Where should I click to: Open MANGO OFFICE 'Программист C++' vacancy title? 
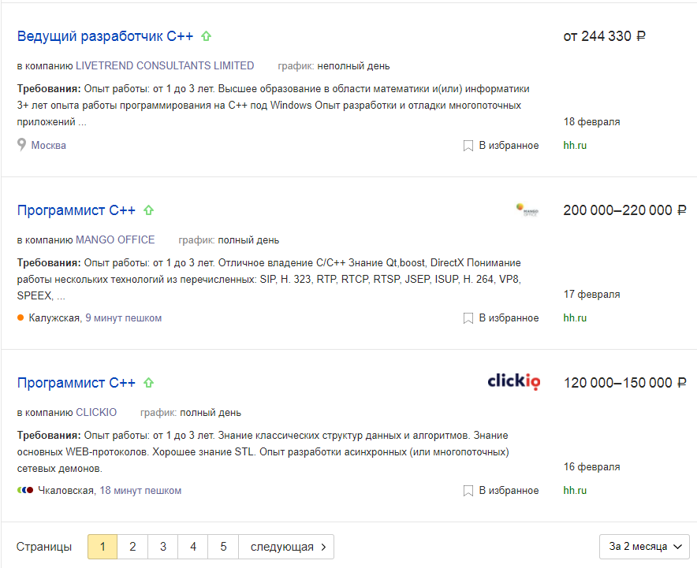pos(76,210)
